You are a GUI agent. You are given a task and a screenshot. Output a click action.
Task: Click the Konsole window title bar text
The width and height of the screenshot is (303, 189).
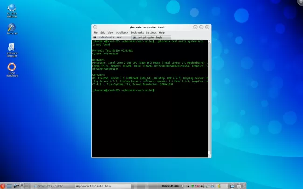tap(147, 27)
